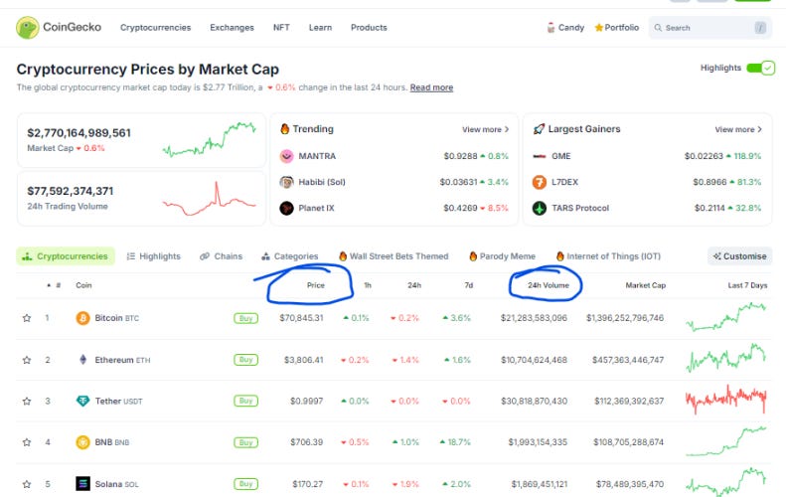Sort by the 24h change column
The height and width of the screenshot is (497, 786).
point(414,285)
